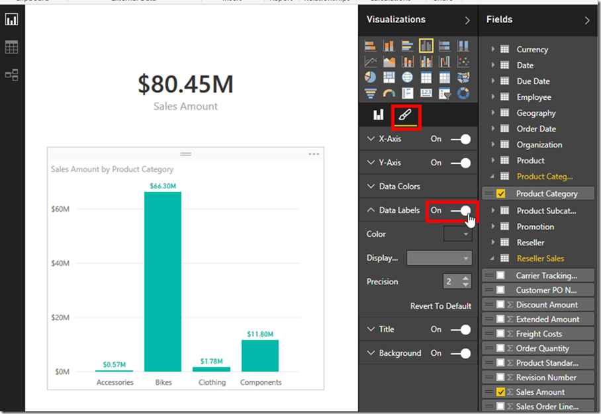Expand the Background section
This screenshot has width=601, height=414.
[371, 352]
